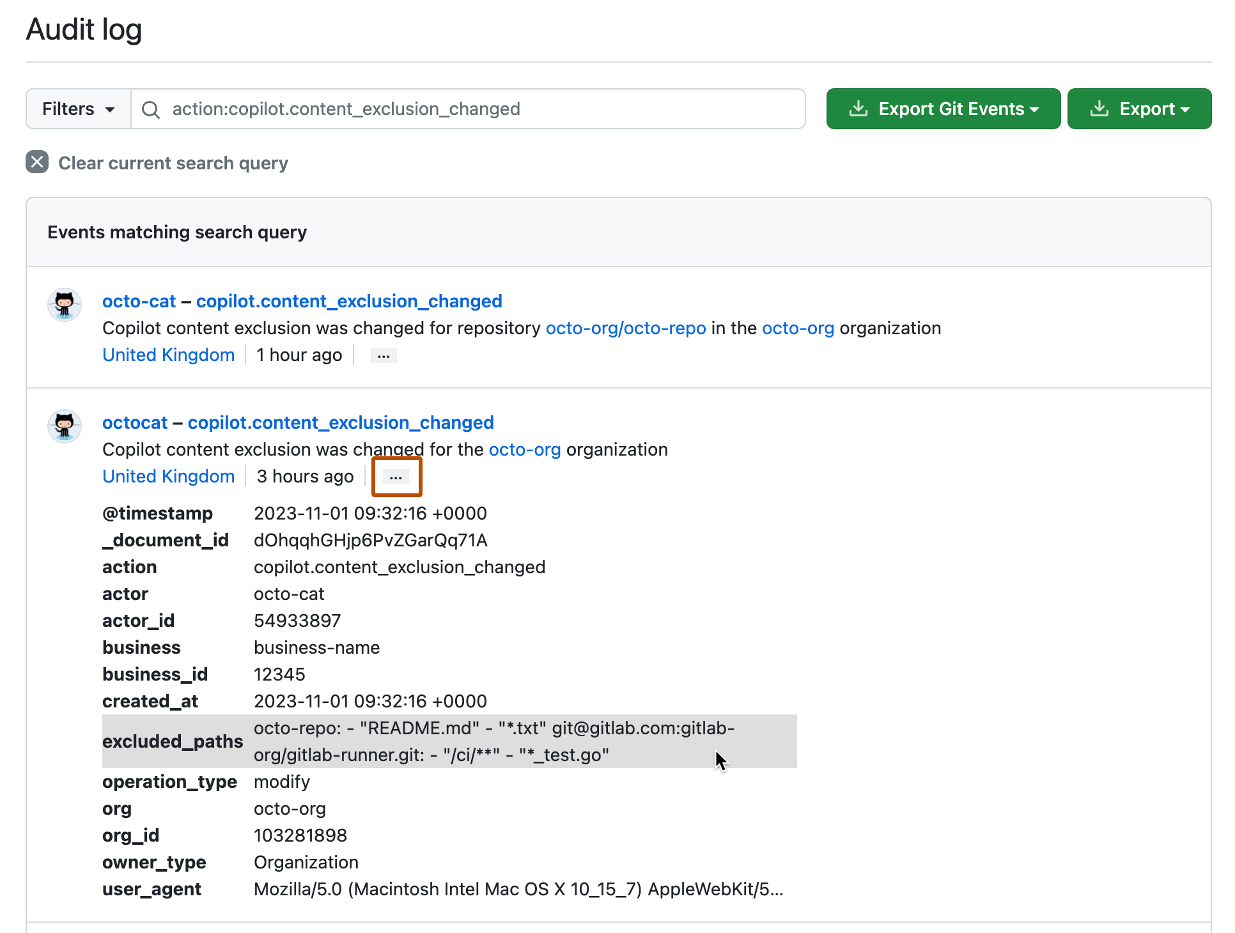Click the three-dots expander on second entry

[396, 476]
